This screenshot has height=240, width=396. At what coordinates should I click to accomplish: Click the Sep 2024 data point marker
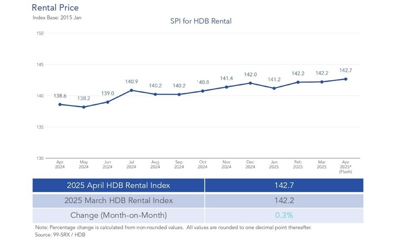coord(179,94)
